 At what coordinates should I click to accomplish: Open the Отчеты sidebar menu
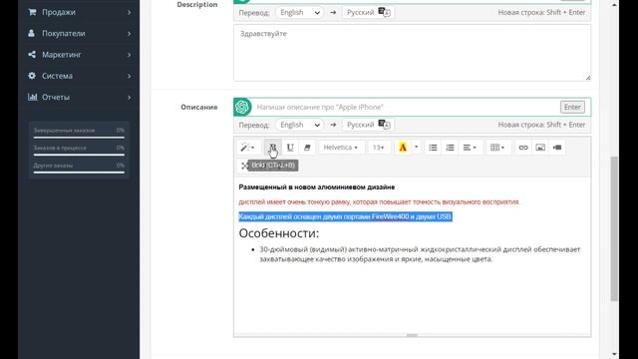pyautogui.click(x=79, y=97)
